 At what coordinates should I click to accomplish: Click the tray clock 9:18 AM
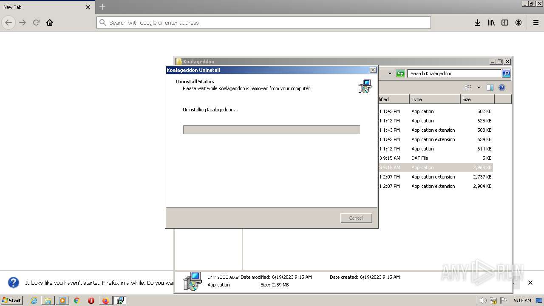click(x=522, y=300)
